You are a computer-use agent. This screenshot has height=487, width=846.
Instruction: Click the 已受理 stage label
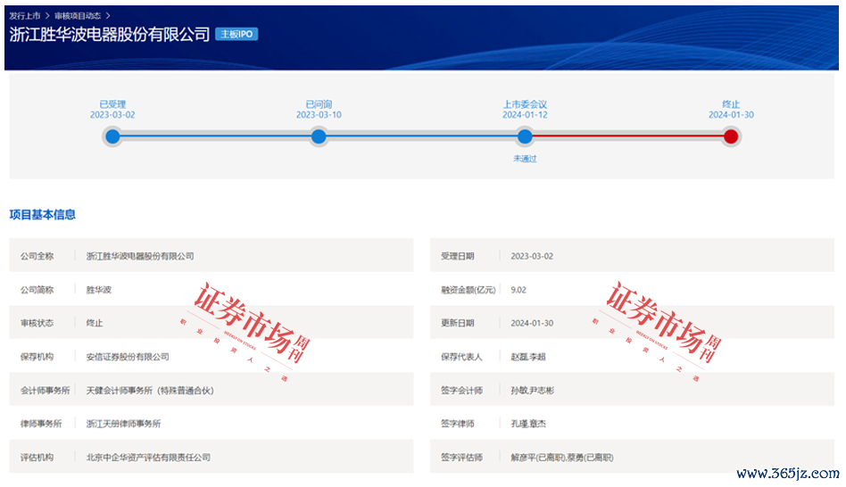112,104
